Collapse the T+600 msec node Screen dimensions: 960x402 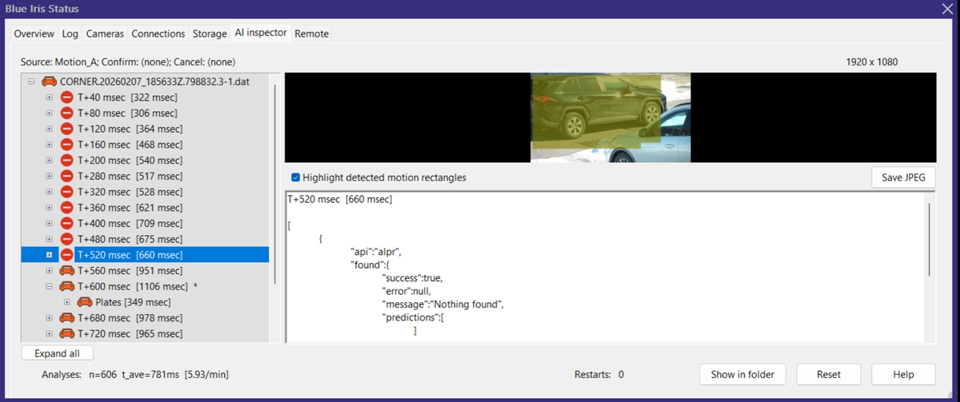tap(49, 286)
